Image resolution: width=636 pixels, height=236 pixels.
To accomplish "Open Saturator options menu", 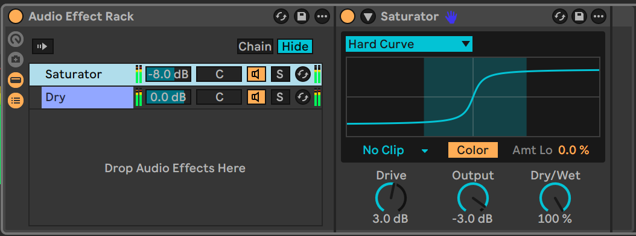I will (599, 17).
